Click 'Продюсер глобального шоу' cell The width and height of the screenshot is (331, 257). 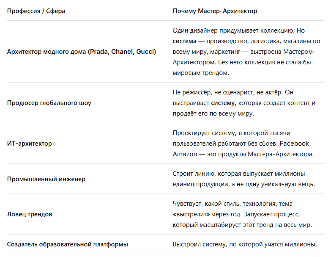49,103
